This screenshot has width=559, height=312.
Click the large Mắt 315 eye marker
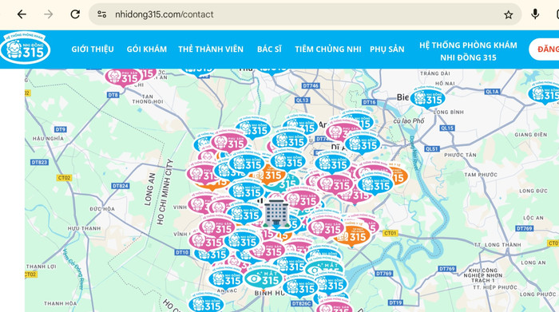264,279
